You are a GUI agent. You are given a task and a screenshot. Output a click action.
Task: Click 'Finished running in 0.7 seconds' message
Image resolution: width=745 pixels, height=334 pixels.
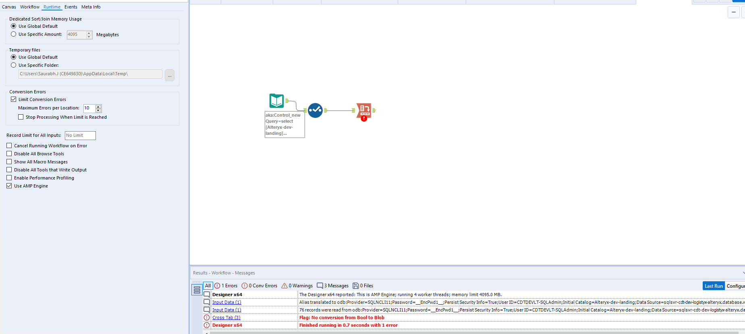[349, 325]
